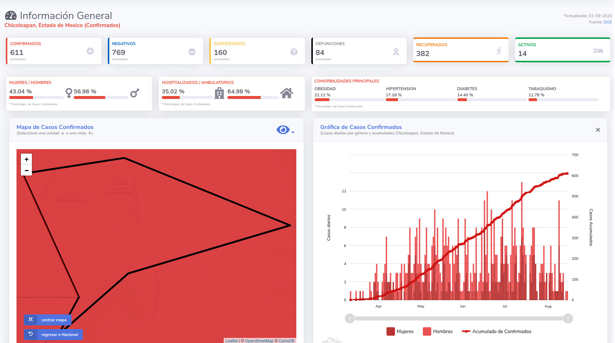615x343 pixels.
Task: Toggle the eye view icon on map panel
Action: 283,130
